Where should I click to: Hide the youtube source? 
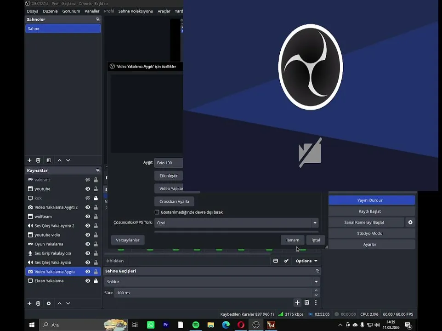coord(88,189)
